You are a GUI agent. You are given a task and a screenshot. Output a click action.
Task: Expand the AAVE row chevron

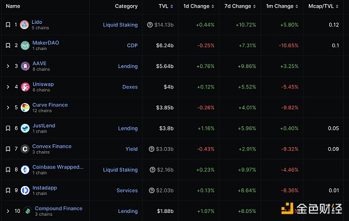(x=8, y=66)
